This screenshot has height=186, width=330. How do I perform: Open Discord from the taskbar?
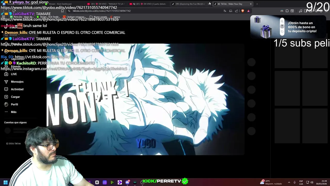(x=127, y=182)
